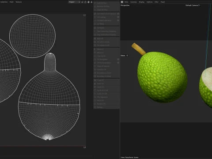Open the UV projection type dropdown
Image resolution: width=212 pixels, height=159 pixels.
(x=74, y=2)
